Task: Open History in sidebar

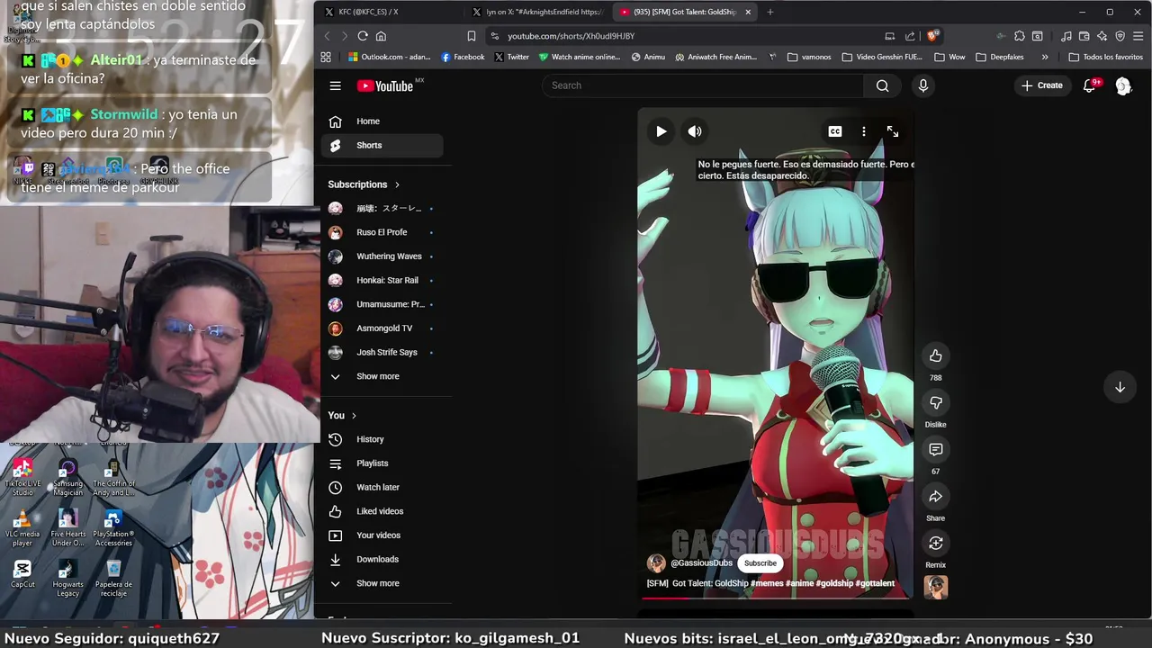Action: click(382, 439)
